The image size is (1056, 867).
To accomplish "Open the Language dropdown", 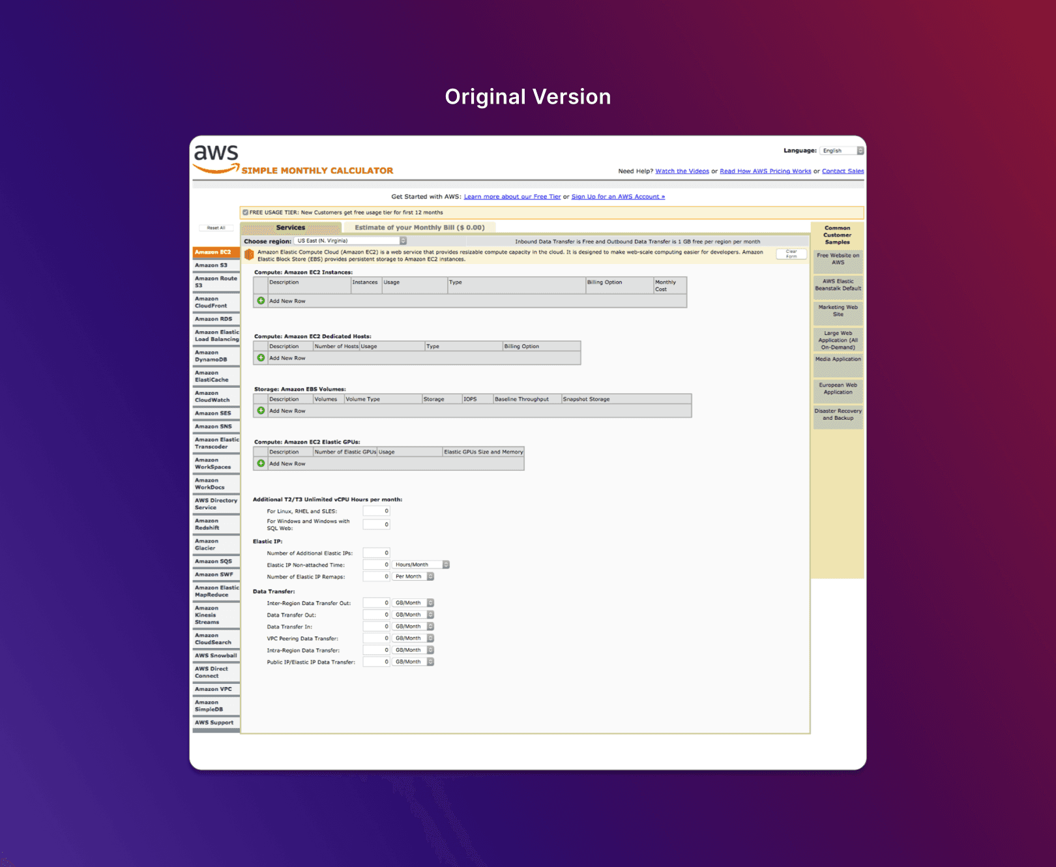I will click(842, 151).
